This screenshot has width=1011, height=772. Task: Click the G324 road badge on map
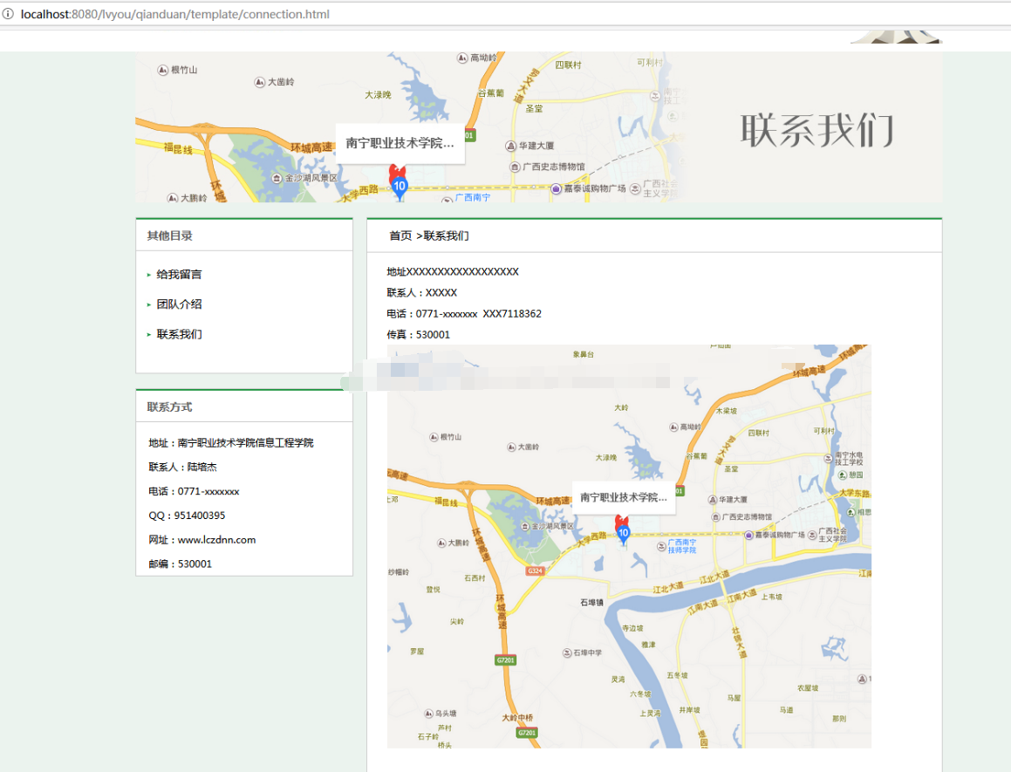point(536,570)
